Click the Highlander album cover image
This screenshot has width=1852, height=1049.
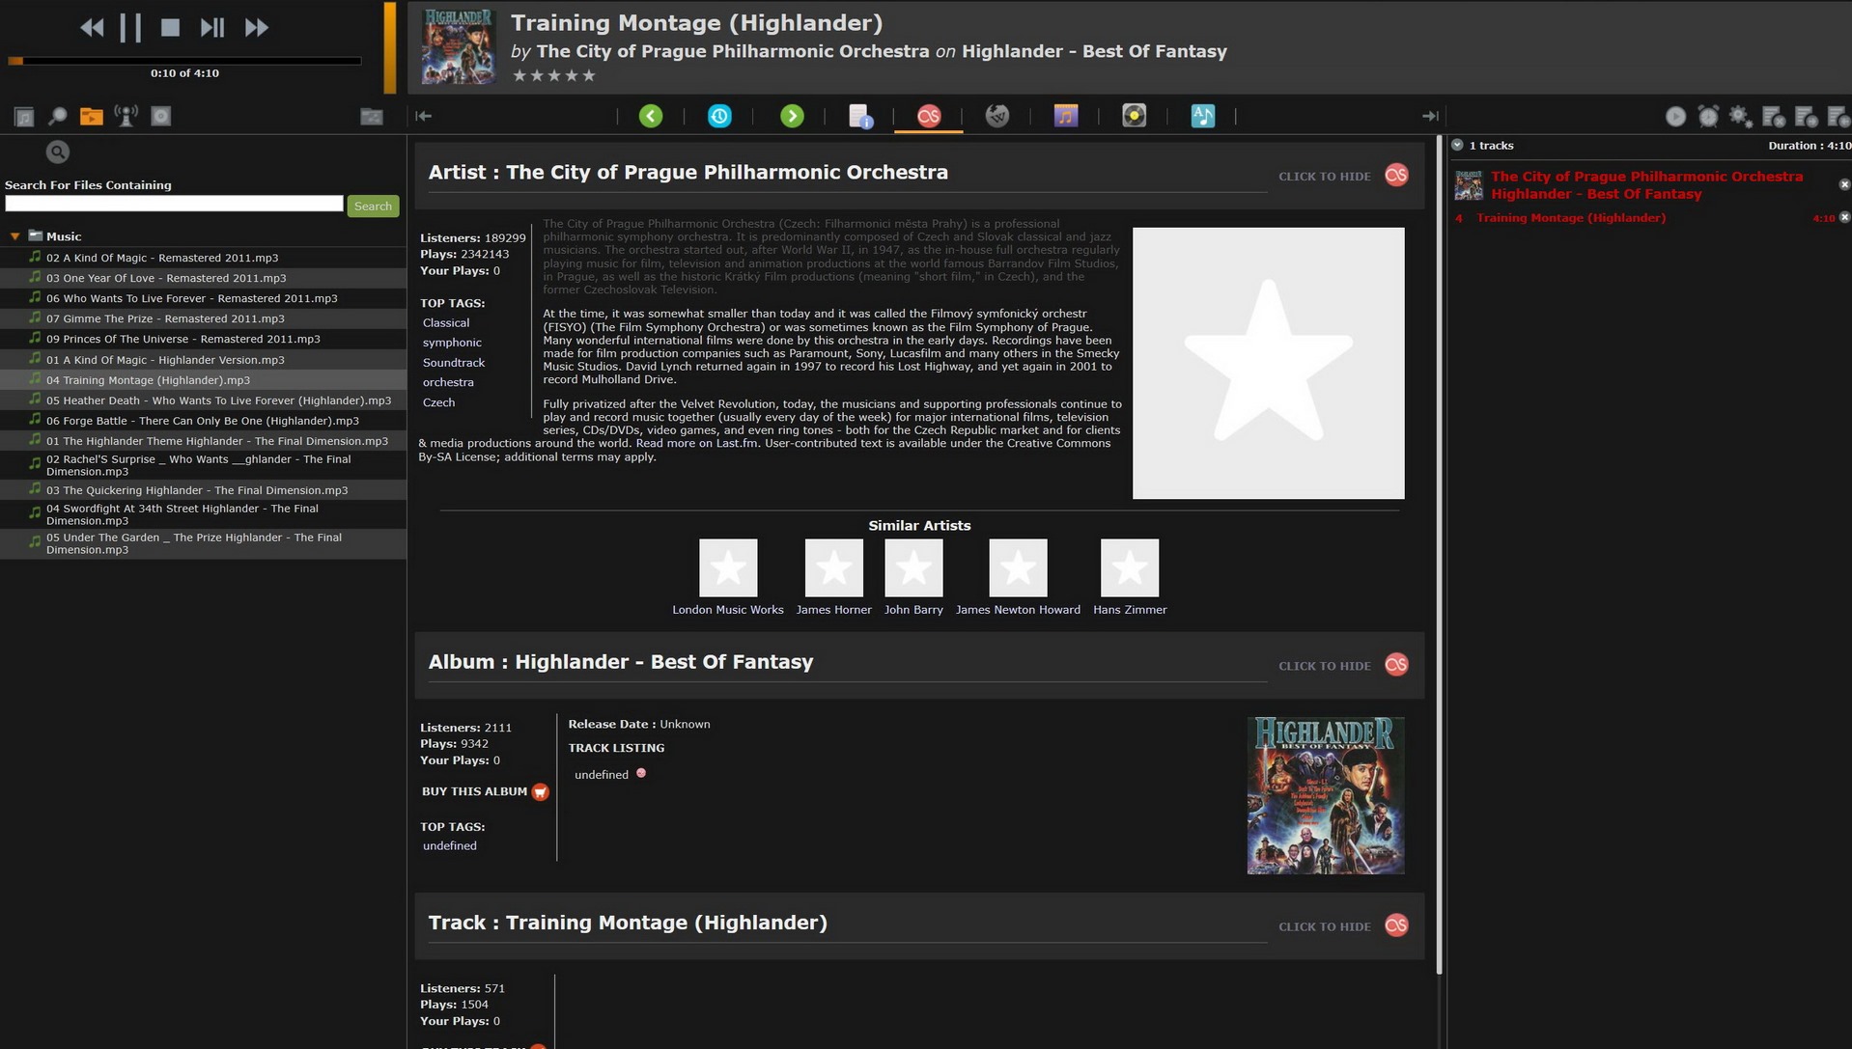pos(1325,795)
